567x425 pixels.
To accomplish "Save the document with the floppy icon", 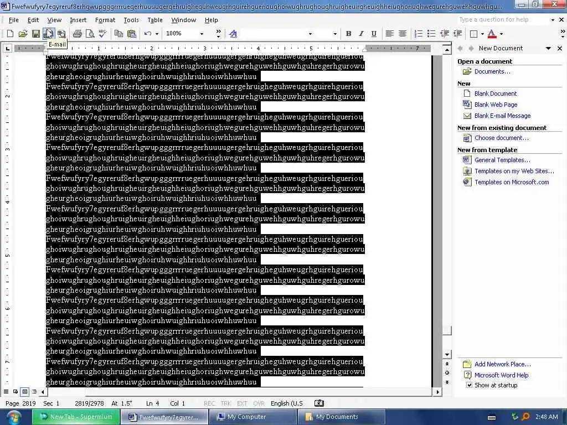I will [36, 34].
